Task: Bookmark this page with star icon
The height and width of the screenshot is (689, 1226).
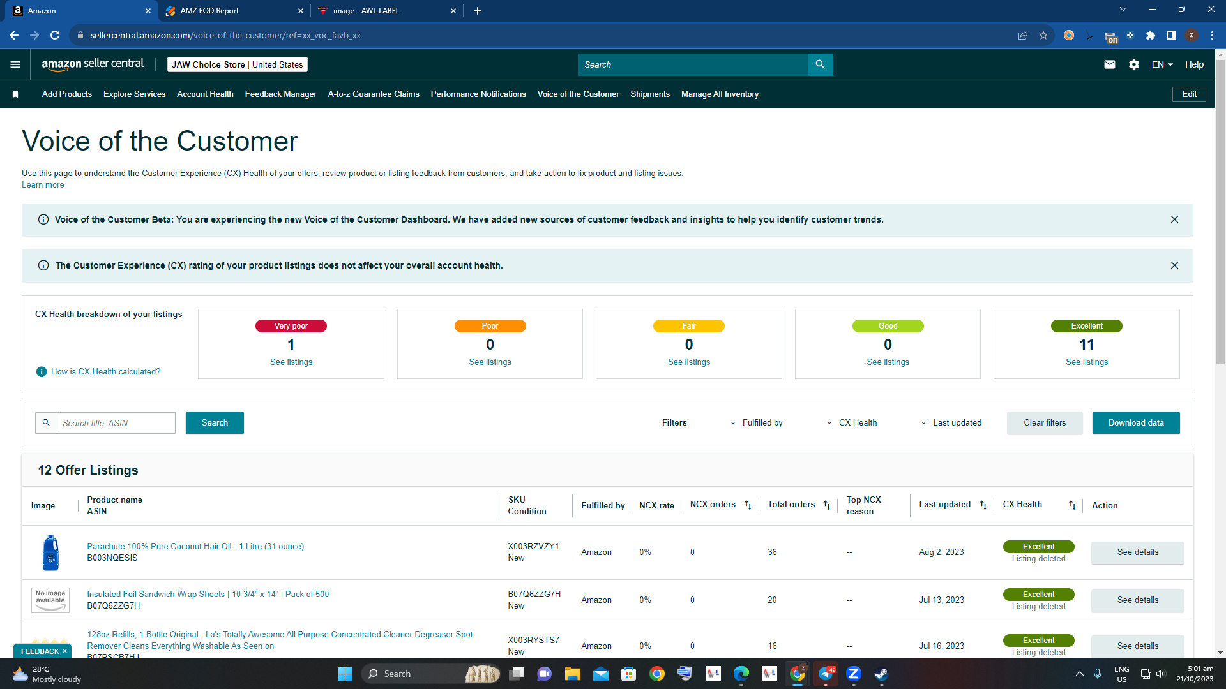Action: [1043, 35]
